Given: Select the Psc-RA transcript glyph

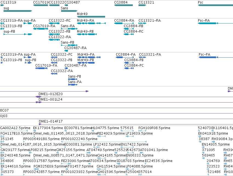Looking at the screenshot, I should 215,23.
